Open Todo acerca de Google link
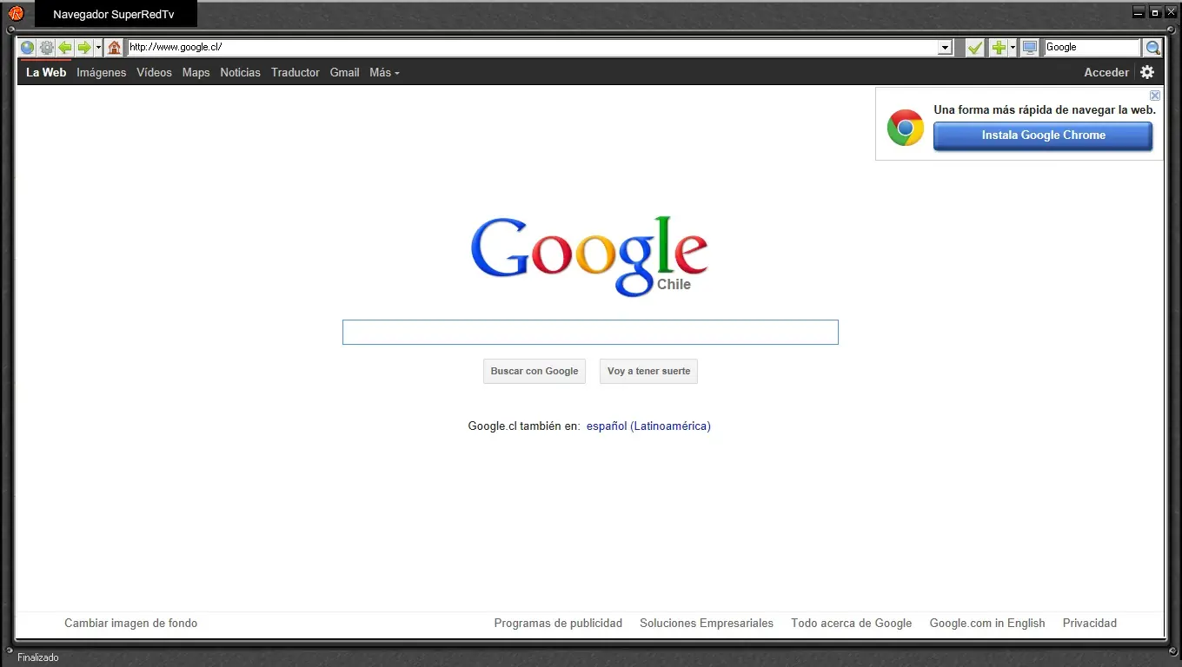The image size is (1182, 667). pos(851,624)
